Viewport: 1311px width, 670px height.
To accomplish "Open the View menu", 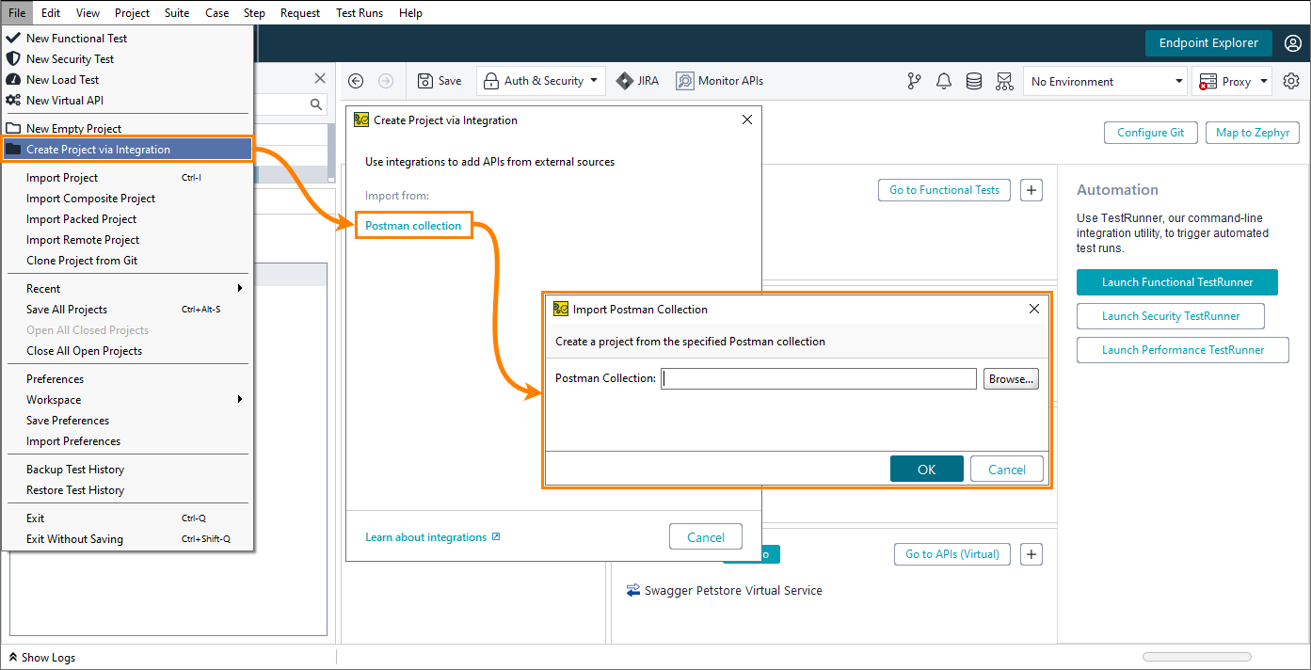I will [88, 13].
